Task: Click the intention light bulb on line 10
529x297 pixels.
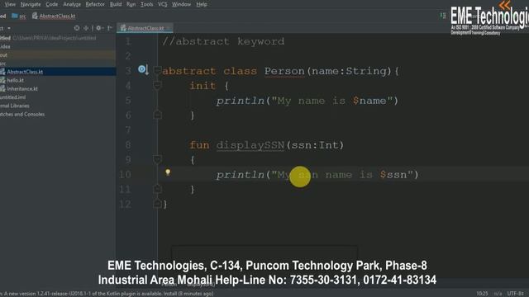Action: point(168,172)
